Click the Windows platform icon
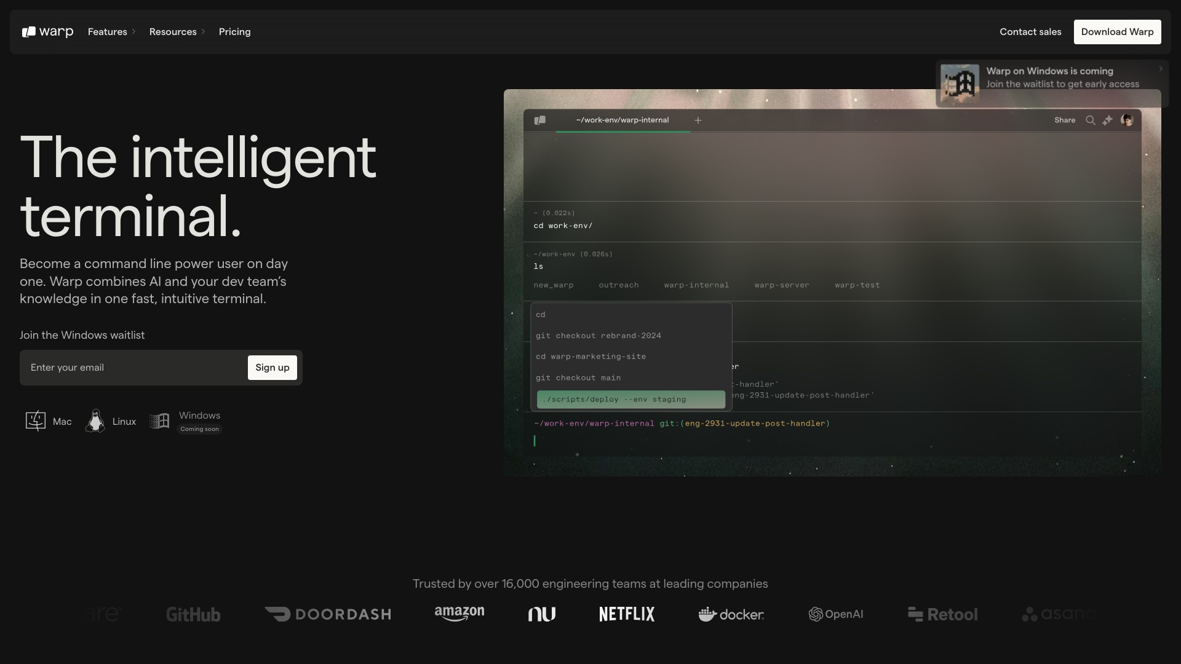 click(160, 421)
